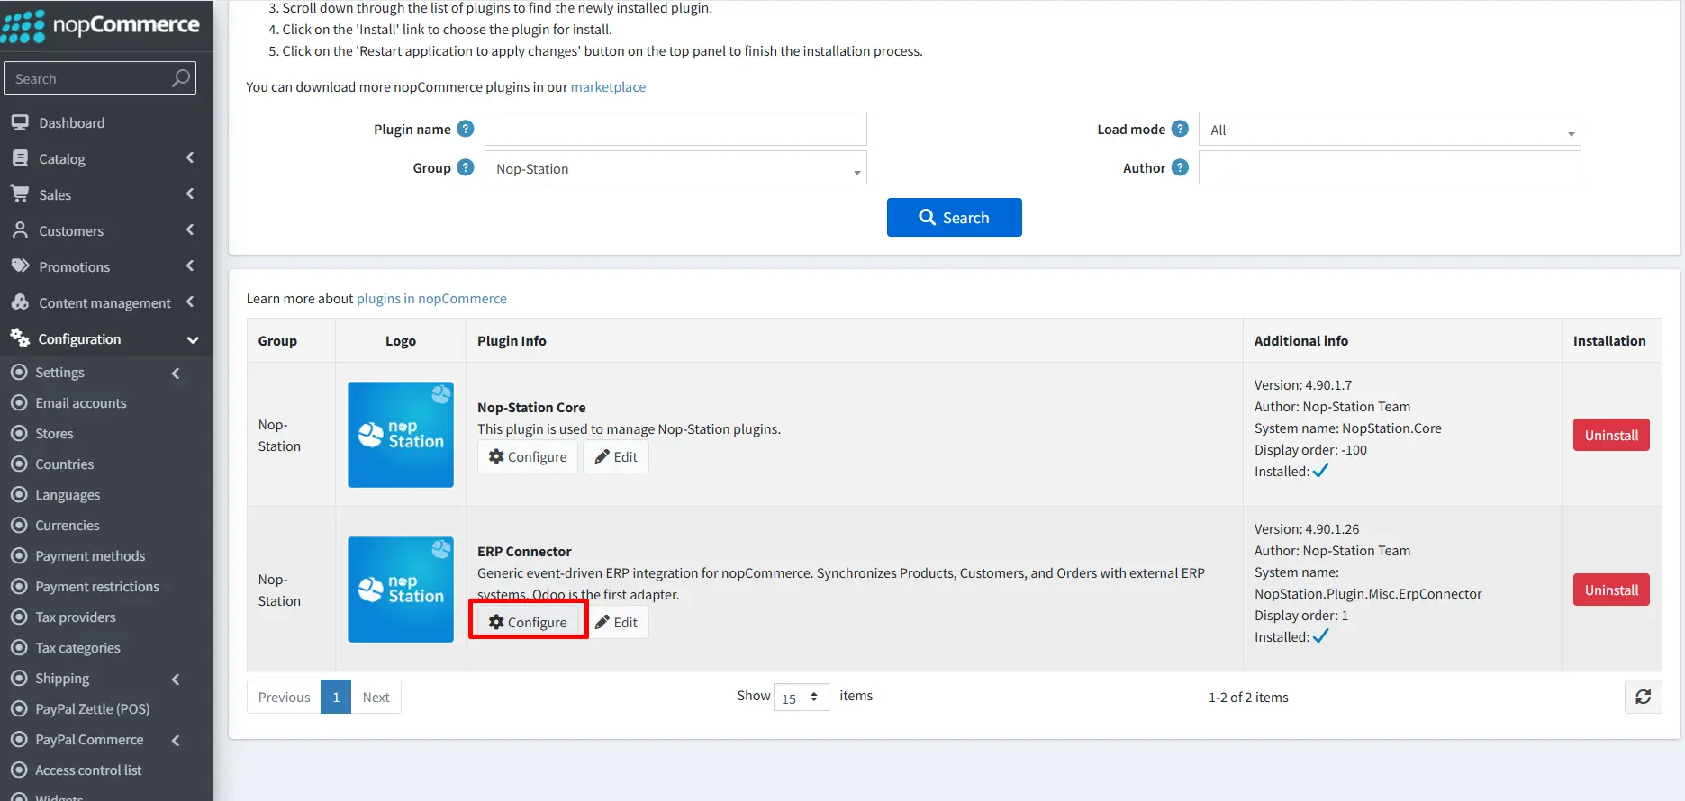Expand the PayPal Commerce submenu

pos(106,740)
